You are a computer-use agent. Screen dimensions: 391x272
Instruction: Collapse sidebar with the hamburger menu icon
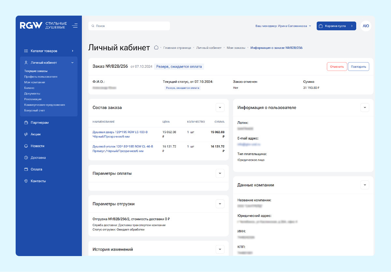[x=75, y=26]
